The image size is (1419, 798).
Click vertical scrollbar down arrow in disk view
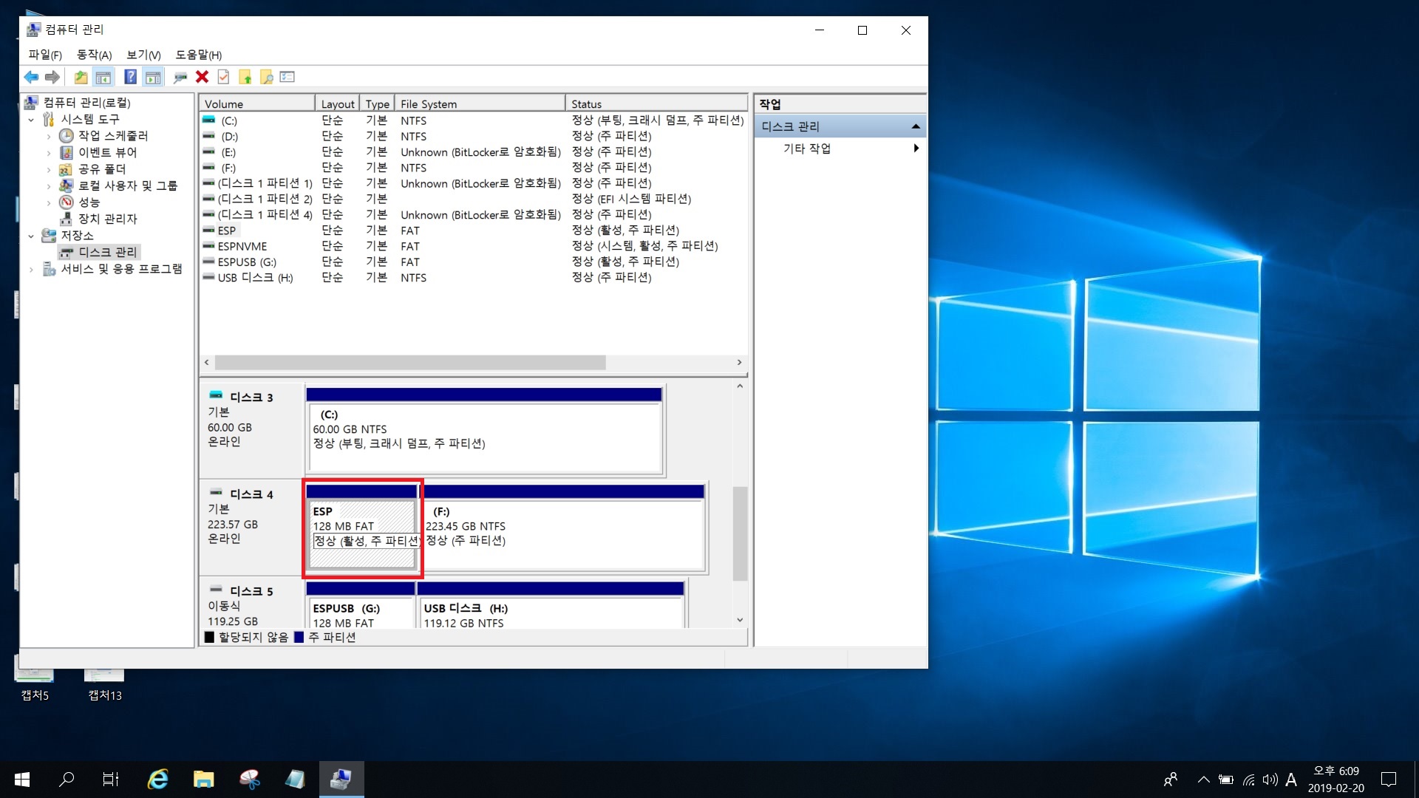(740, 620)
